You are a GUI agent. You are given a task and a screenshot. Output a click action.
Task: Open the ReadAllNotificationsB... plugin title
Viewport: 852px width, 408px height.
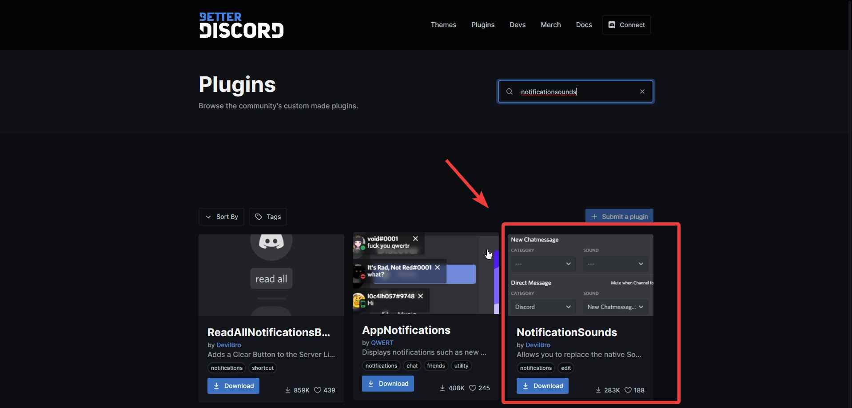(x=269, y=332)
